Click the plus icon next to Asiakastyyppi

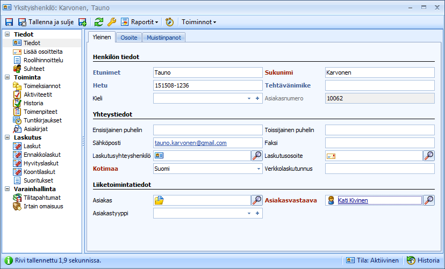257,213
